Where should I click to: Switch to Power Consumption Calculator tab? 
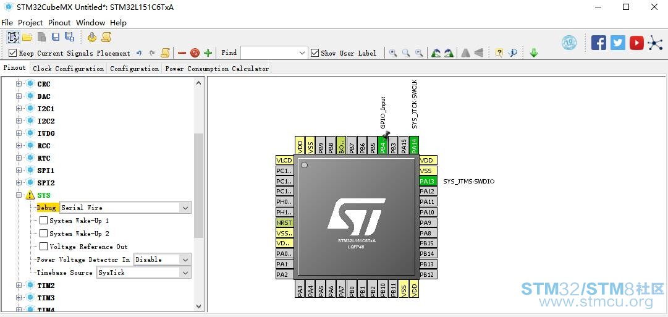click(x=217, y=69)
